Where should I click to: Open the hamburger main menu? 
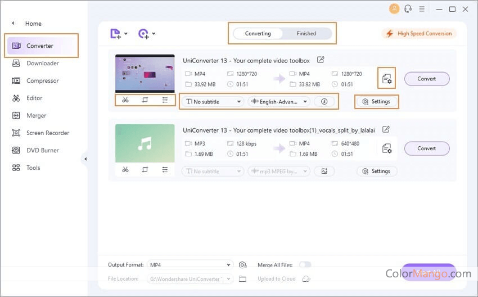(x=422, y=9)
